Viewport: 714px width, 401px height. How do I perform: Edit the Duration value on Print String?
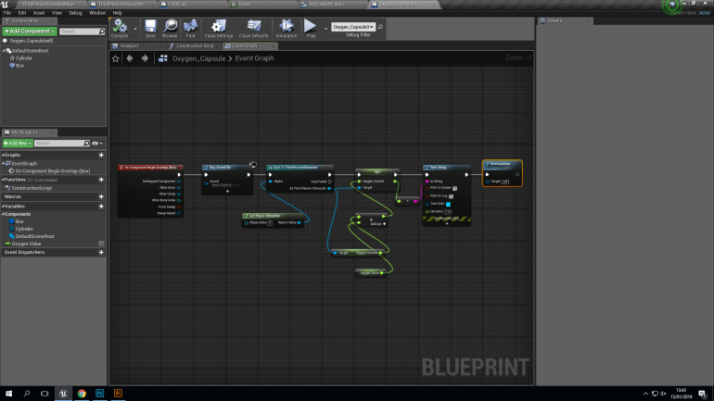click(448, 212)
